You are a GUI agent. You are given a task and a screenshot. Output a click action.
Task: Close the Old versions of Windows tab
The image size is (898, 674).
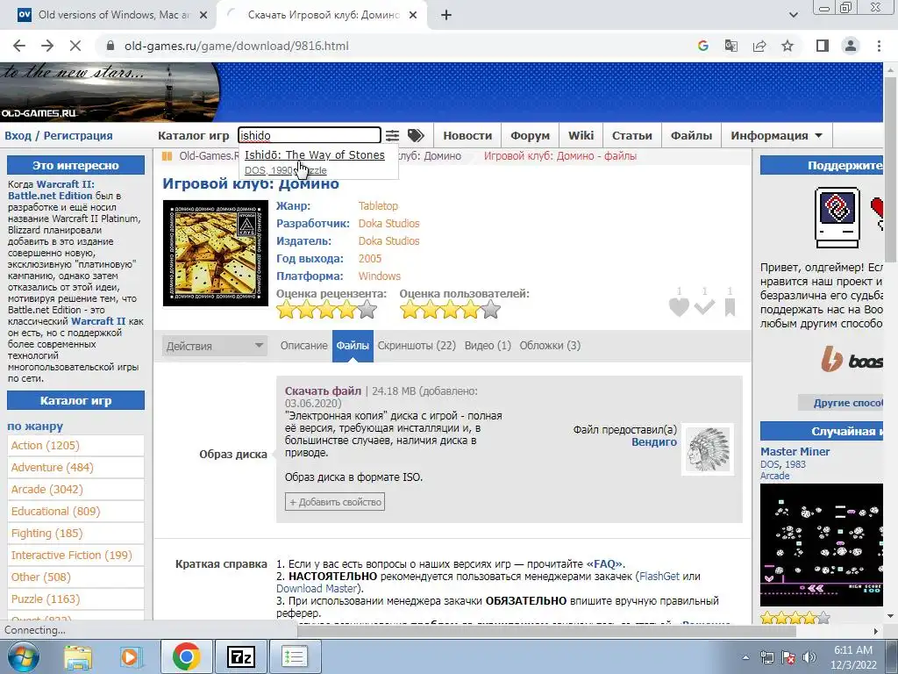pyautogui.click(x=203, y=16)
